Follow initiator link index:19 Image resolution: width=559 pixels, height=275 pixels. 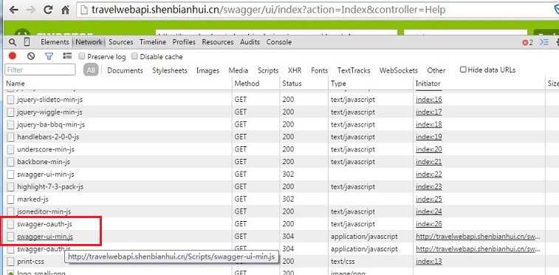(429, 137)
